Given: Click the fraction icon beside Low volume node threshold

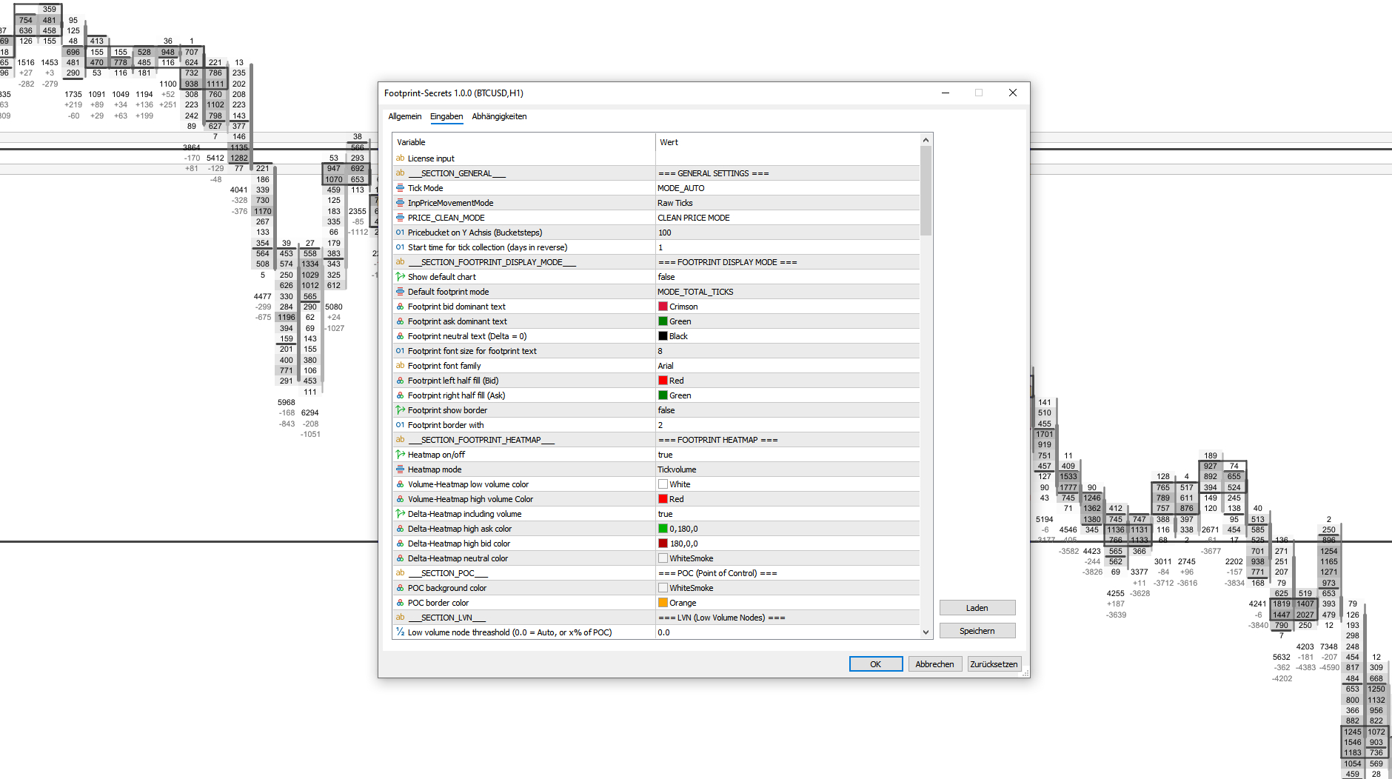Looking at the screenshot, I should [400, 632].
